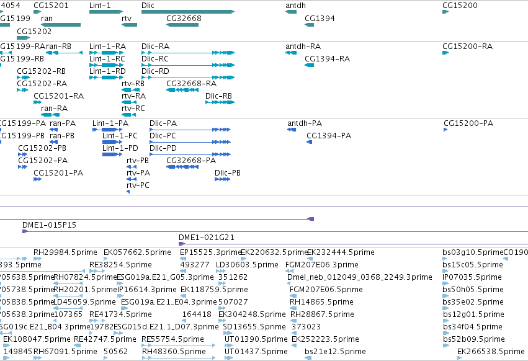Click the Dlic-PD protein label
Viewport: 528px width, 361px height.
pos(163,148)
